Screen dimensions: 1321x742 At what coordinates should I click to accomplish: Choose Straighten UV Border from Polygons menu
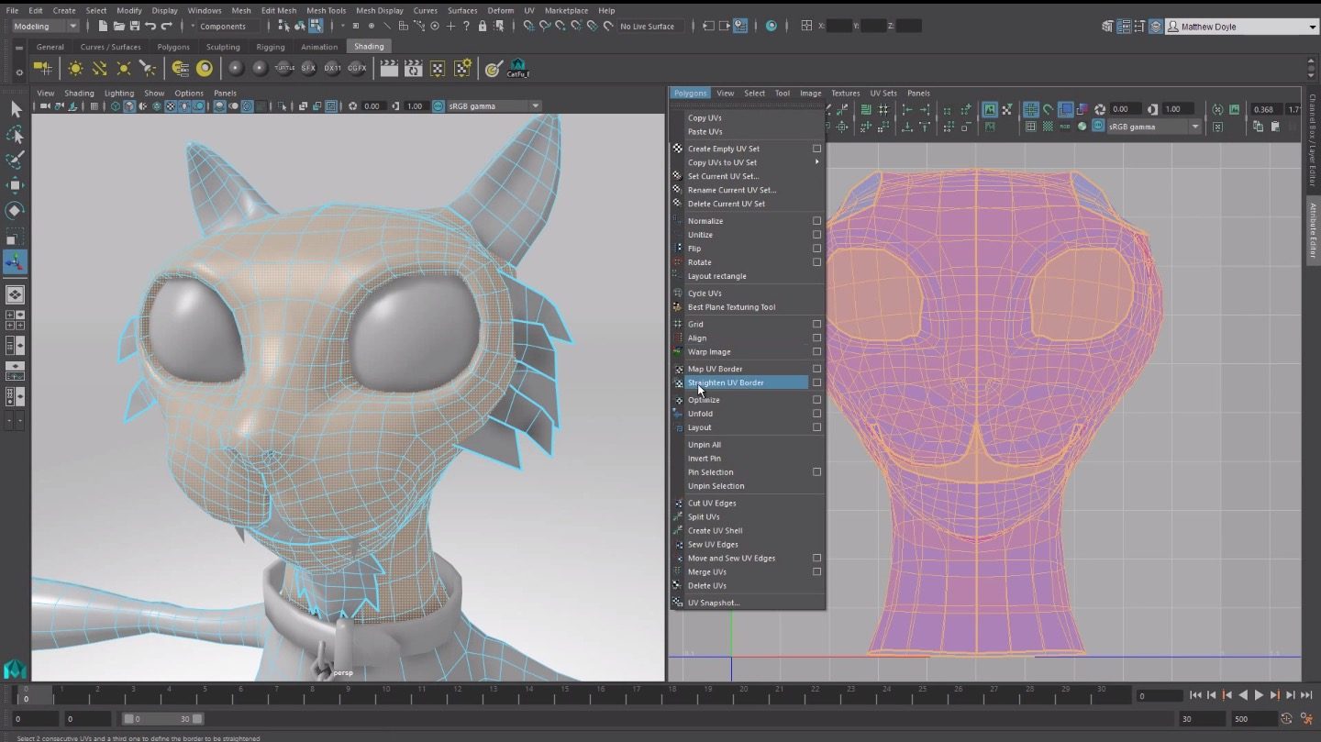(x=726, y=382)
